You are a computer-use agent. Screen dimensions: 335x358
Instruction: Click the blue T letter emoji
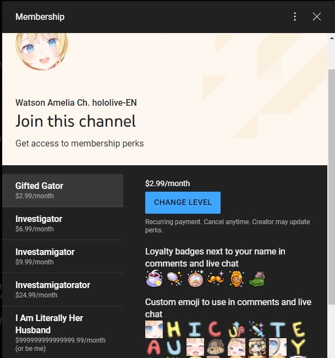pos(278,329)
